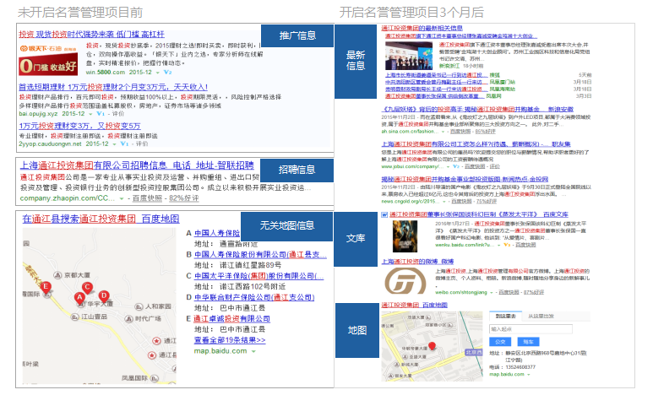Open the 上海通江投资集团有限公司招聘信息 智联招聘 link

click(137, 165)
